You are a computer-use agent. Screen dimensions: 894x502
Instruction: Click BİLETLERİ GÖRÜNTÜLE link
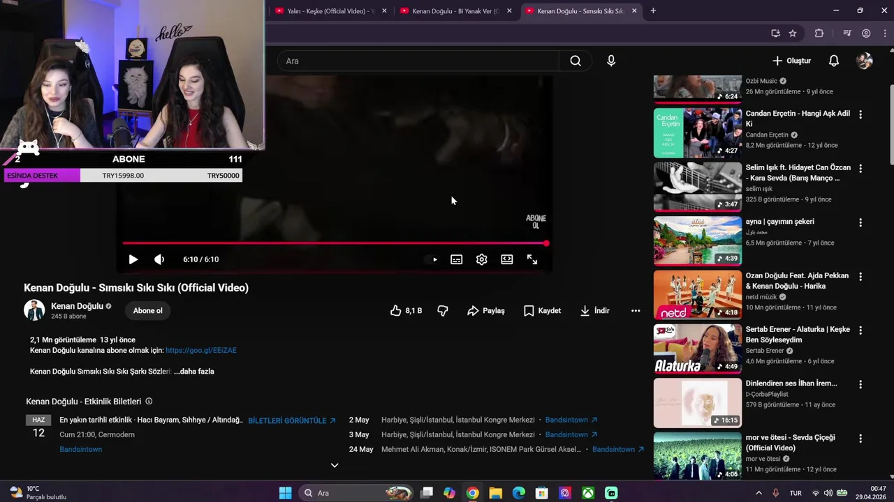pyautogui.click(x=292, y=420)
